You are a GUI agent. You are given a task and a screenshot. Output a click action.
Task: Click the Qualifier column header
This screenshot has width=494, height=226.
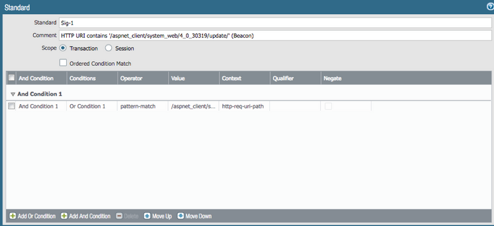296,78
